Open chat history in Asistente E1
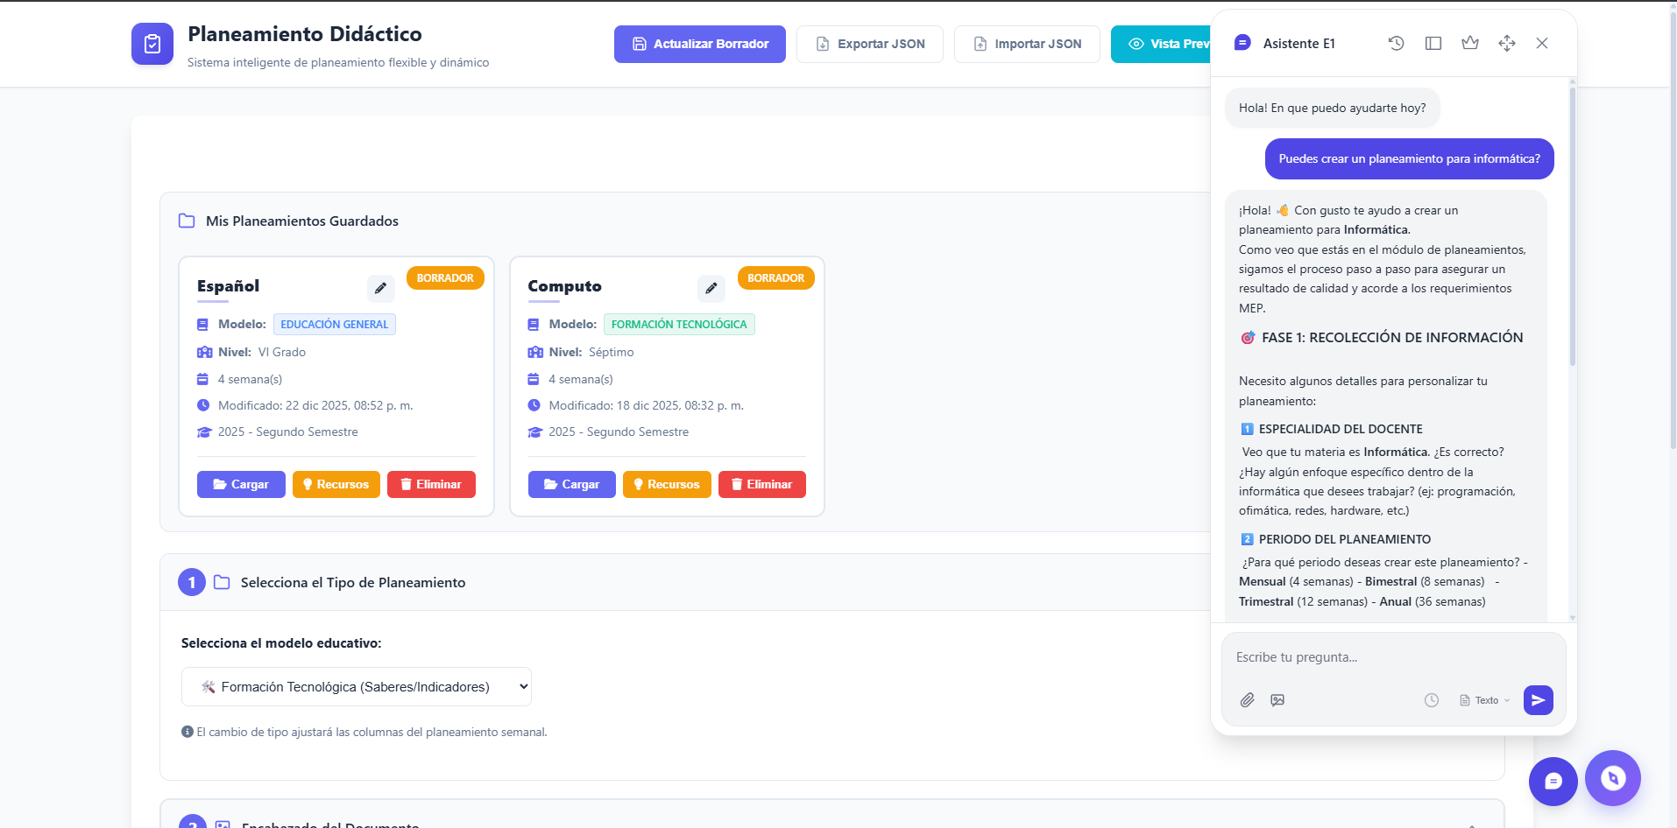 1396,43
